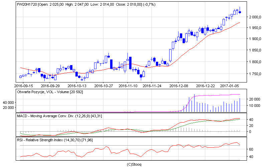Click the 1 750,0 price axis label
Screen dimensions: 267x167
255,74
